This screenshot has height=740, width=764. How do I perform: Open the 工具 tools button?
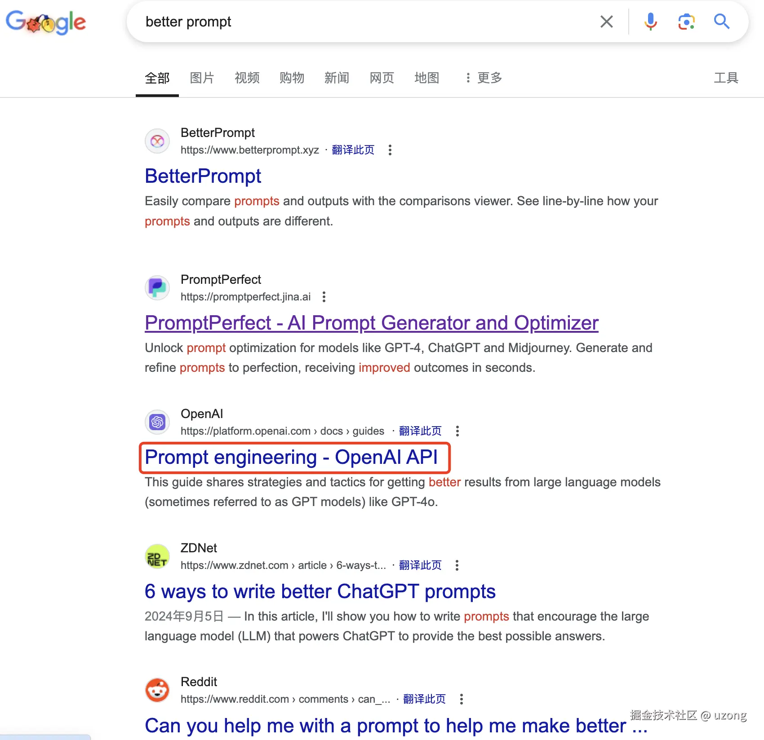(726, 78)
